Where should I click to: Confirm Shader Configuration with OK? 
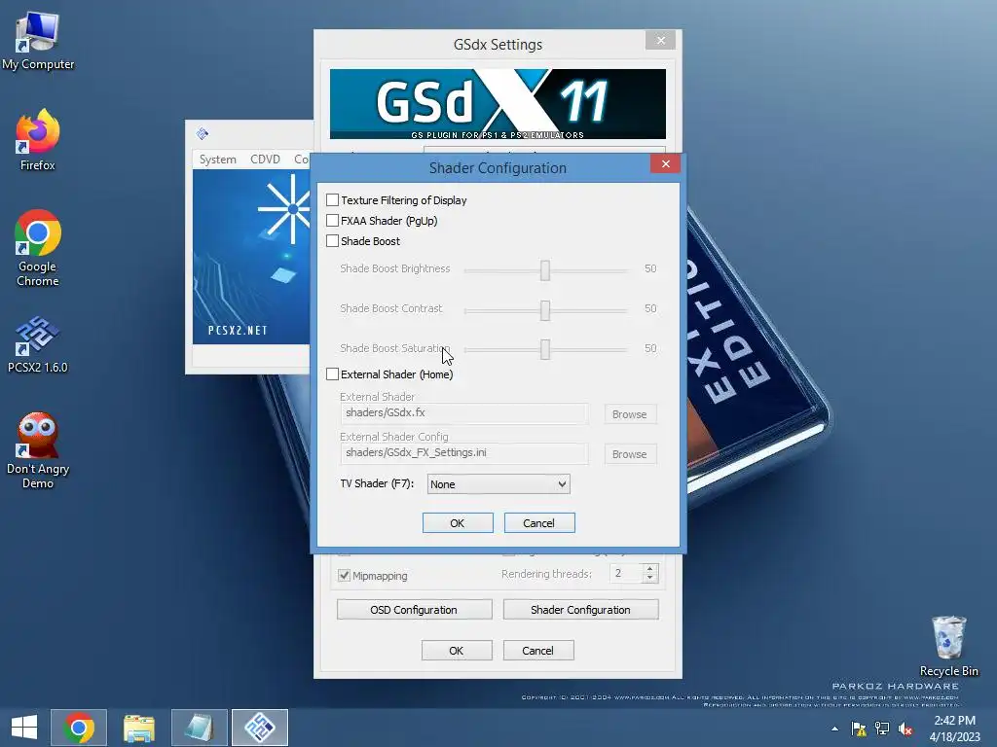pyautogui.click(x=458, y=522)
